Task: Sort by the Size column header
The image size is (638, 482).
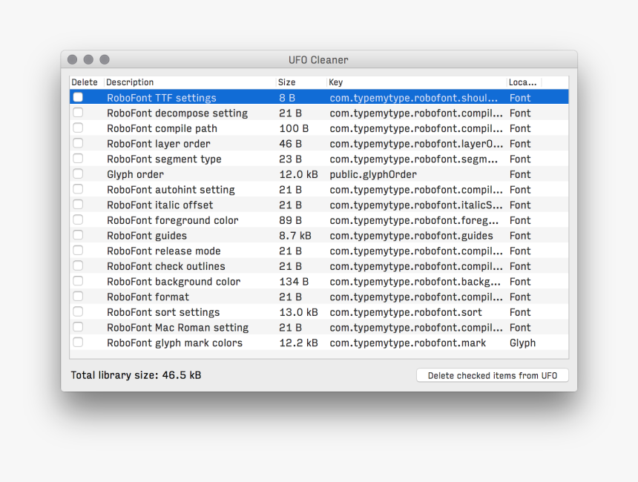Action: [301, 82]
